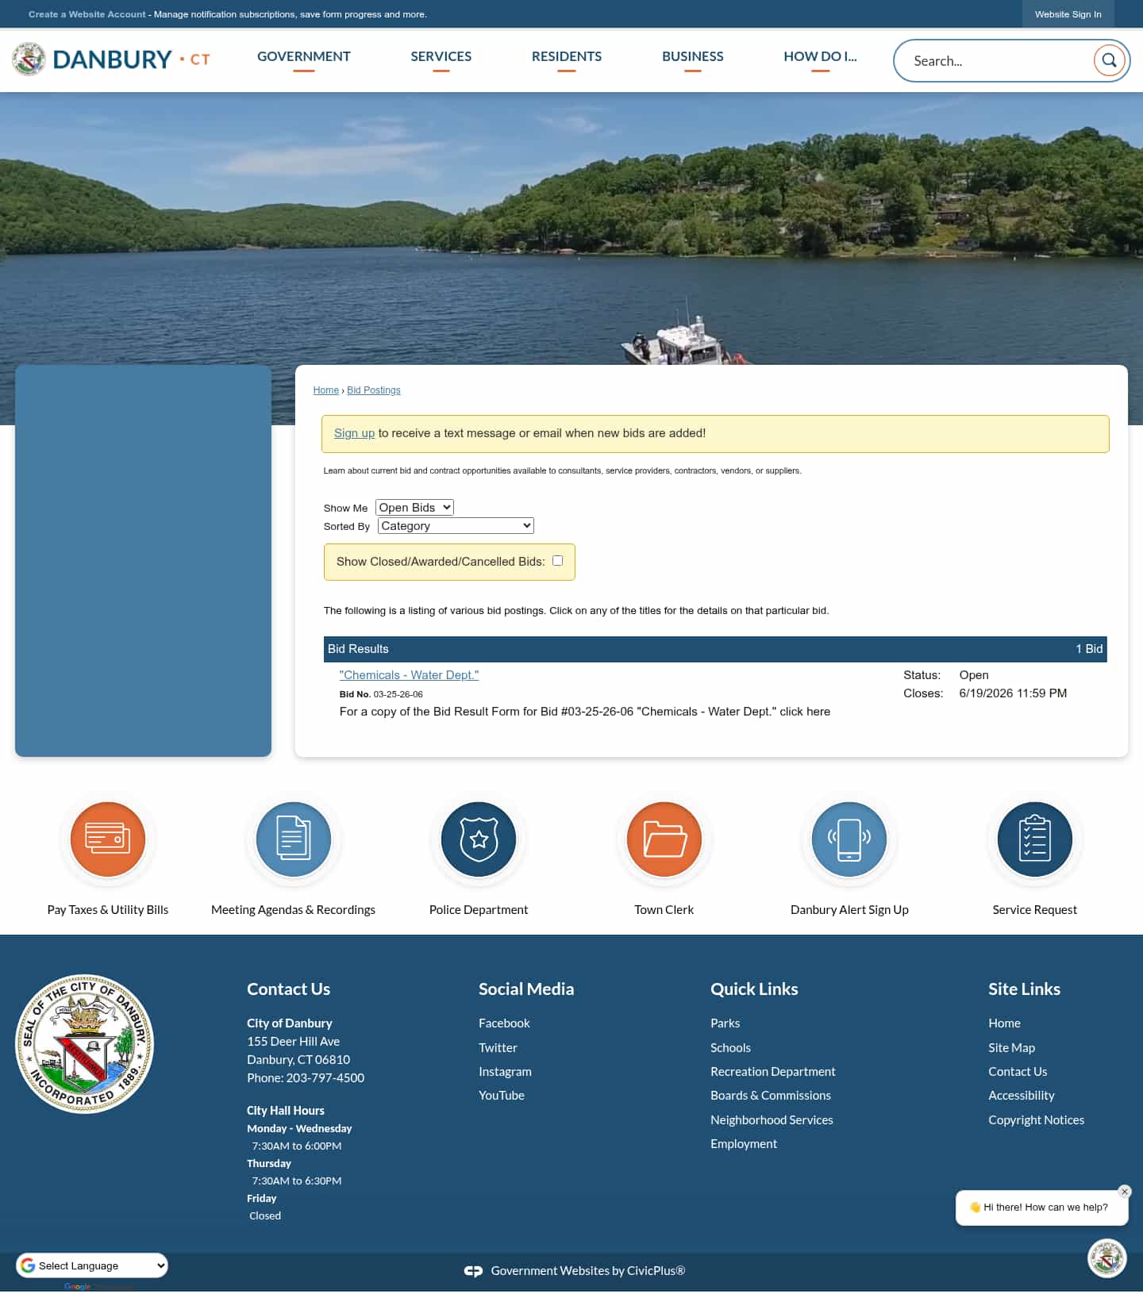Open Parks quick link
The image size is (1143, 1294).
click(x=725, y=1023)
